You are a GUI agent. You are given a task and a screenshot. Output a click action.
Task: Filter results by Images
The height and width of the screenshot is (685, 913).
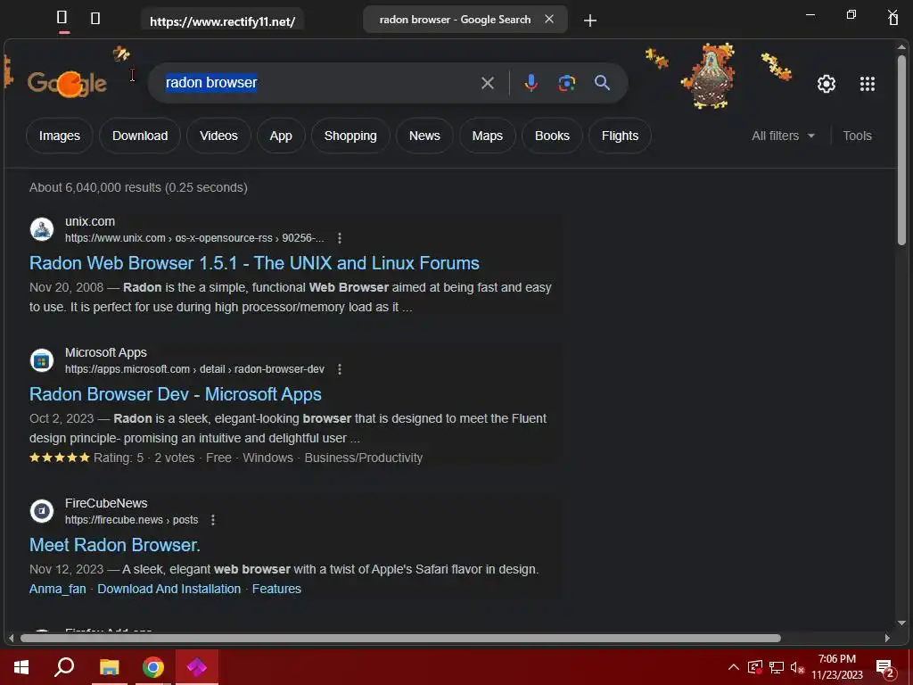60,136
